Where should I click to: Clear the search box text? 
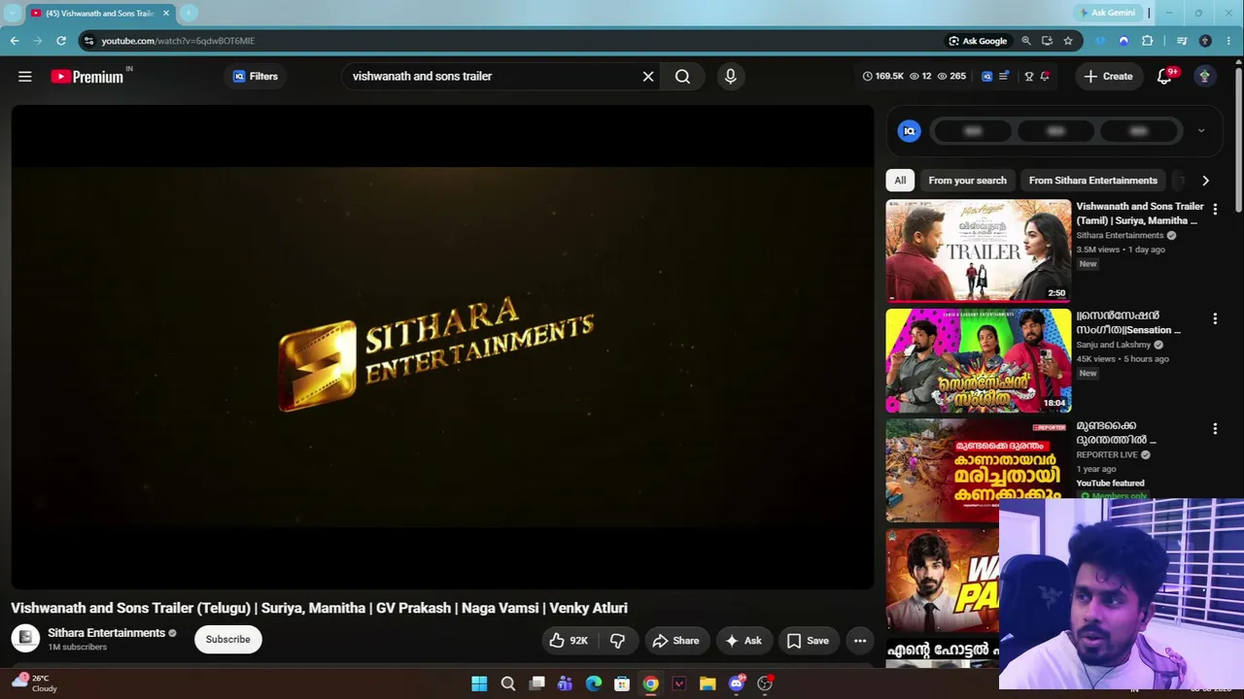(x=648, y=77)
